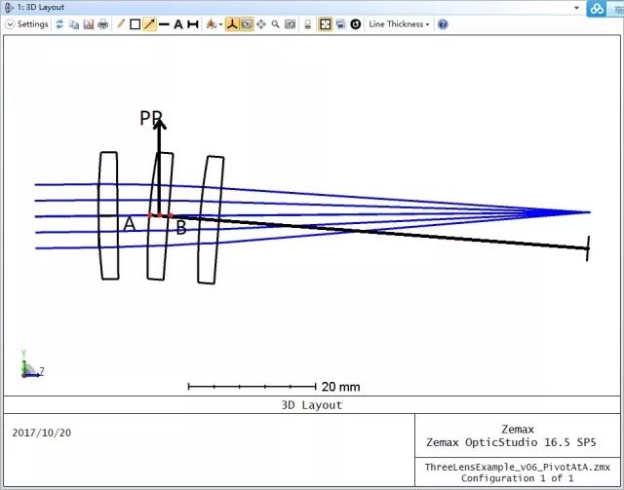
Task: Toggle the highlighted camera view button
Action: [247, 24]
